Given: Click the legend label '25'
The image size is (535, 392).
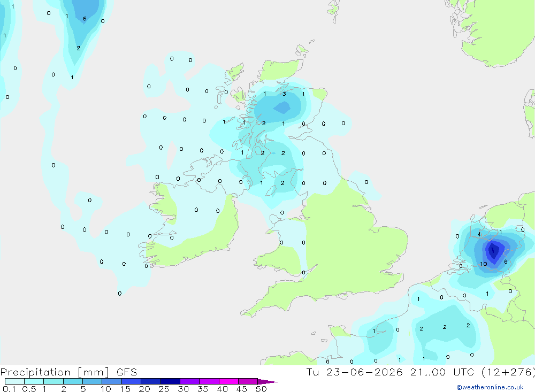Looking at the screenshot, I should 164,389.
